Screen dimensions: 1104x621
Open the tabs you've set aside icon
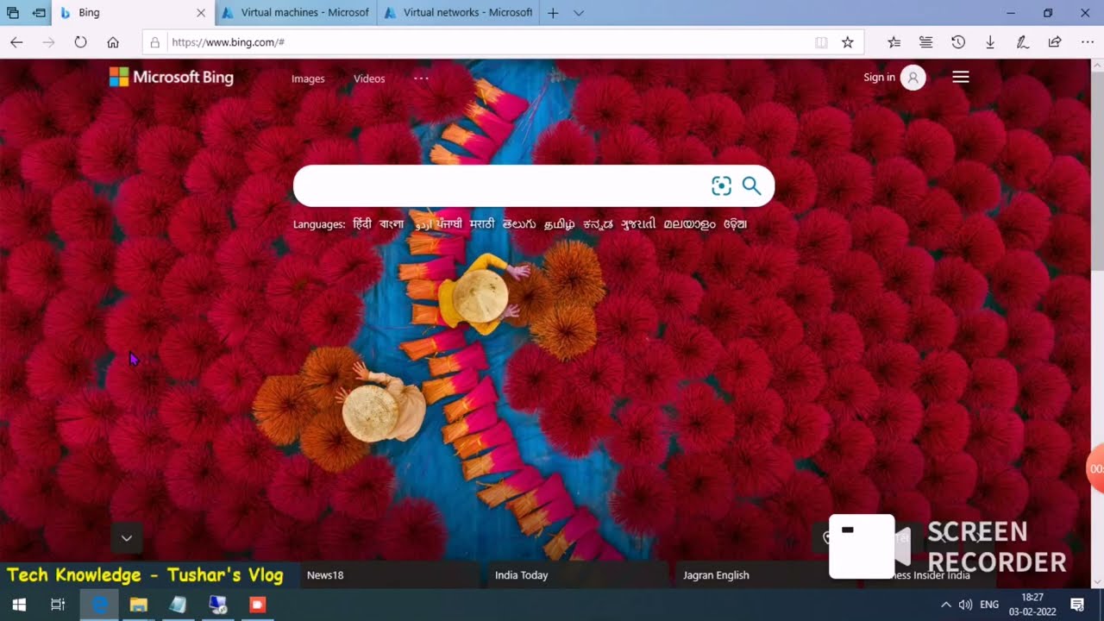click(13, 13)
